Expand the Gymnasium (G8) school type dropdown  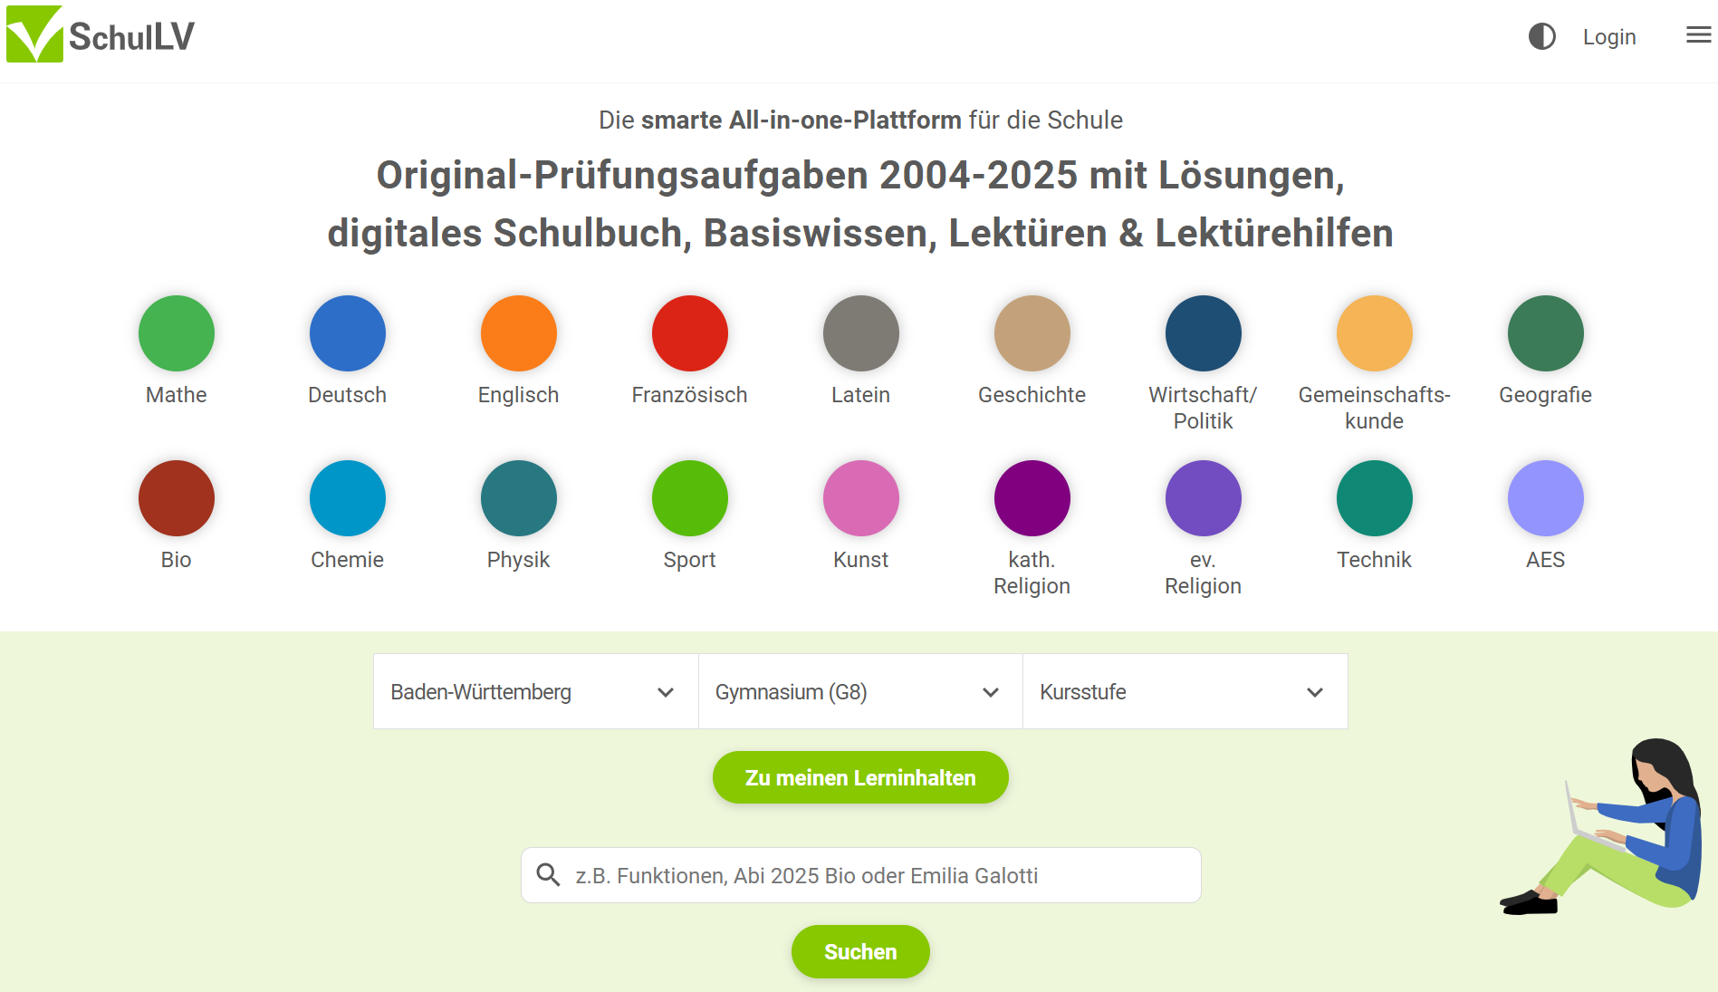[859, 691]
